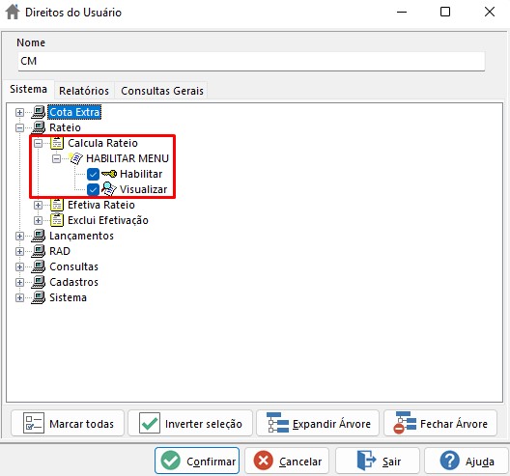Viewport: 510px width, 476px height.
Task: Collapse the Calcula Rateio node
Action: coord(38,144)
